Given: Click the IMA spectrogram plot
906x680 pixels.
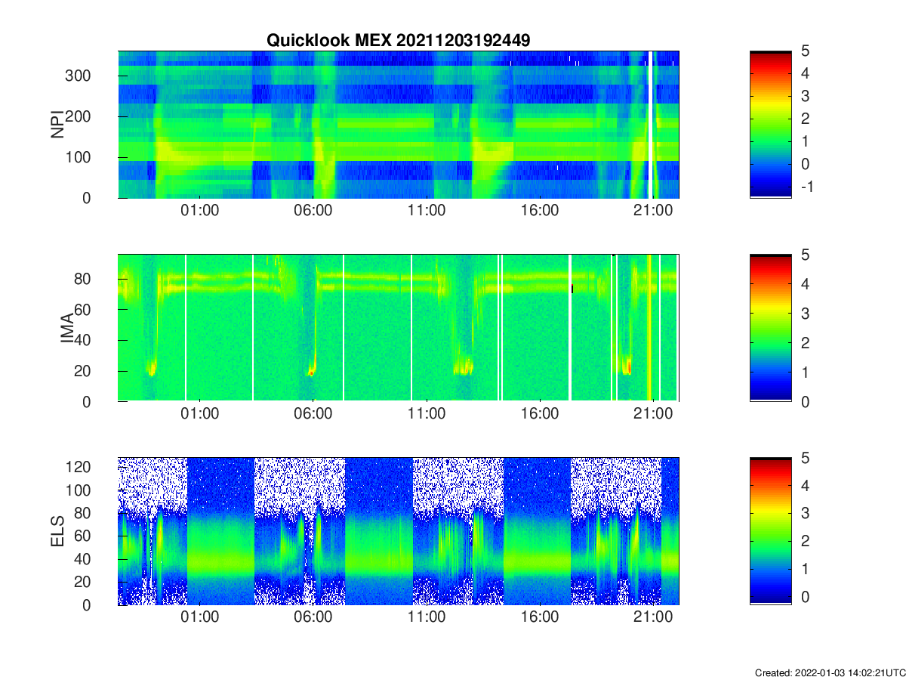Looking at the screenshot, I should click(399, 328).
